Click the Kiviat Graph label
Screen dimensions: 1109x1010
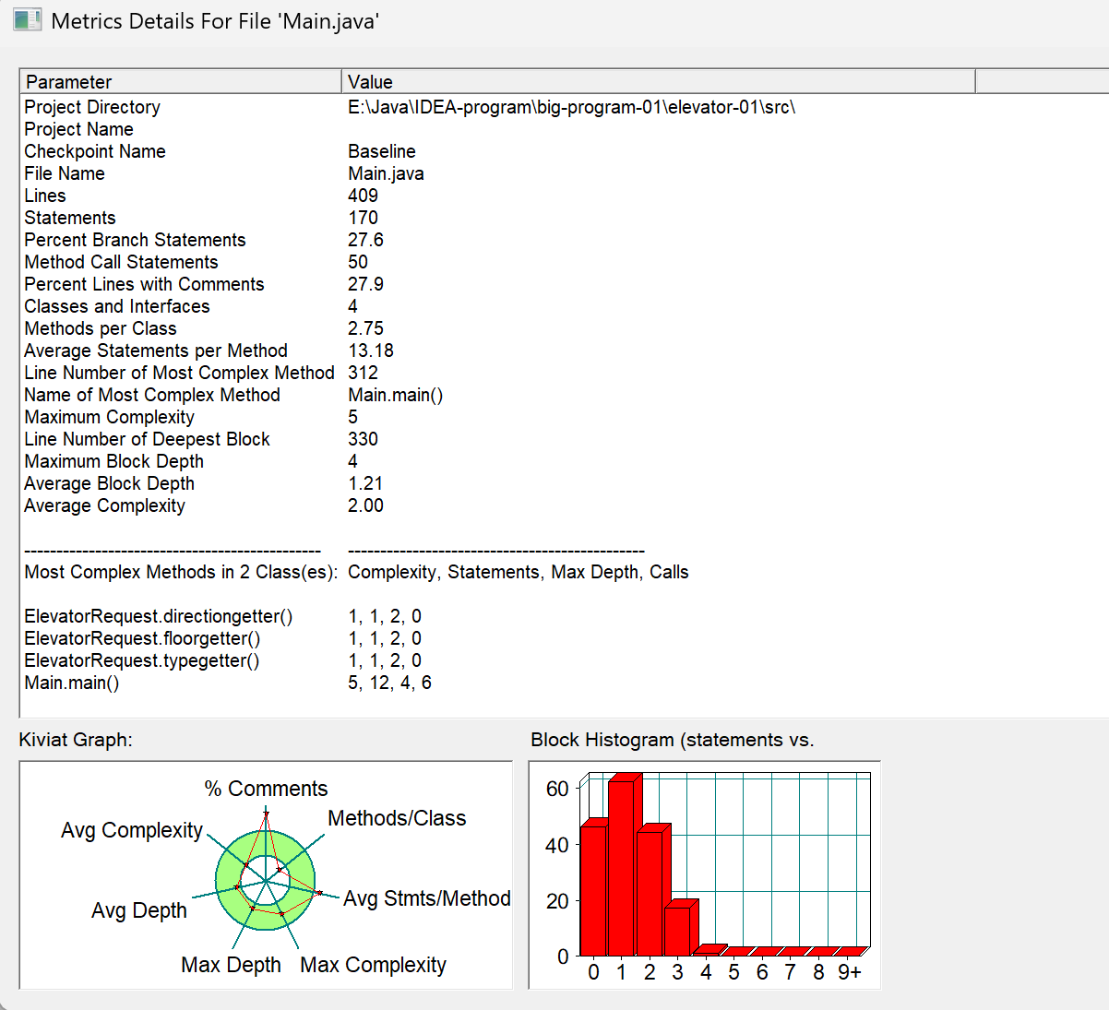click(76, 740)
